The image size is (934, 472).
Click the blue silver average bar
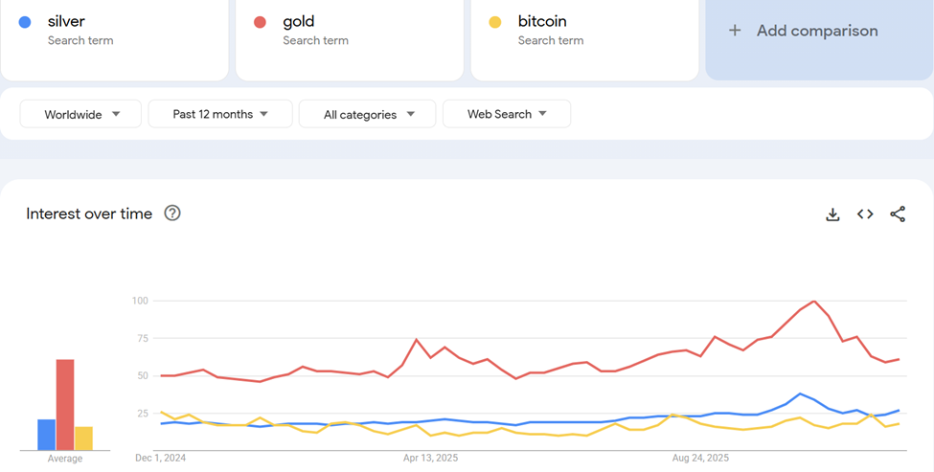click(x=46, y=435)
